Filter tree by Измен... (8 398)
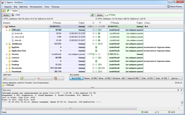The height and width of the screenshot is (115, 185). click(x=90, y=78)
